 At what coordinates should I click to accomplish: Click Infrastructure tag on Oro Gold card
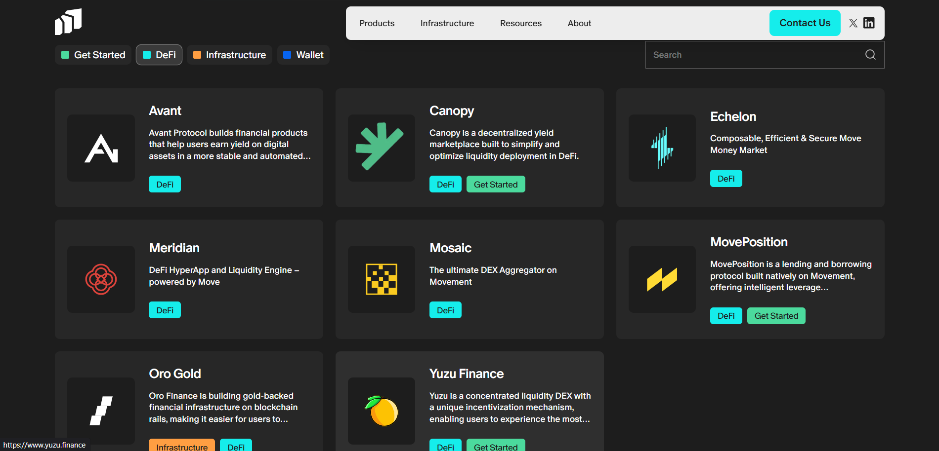tap(182, 445)
